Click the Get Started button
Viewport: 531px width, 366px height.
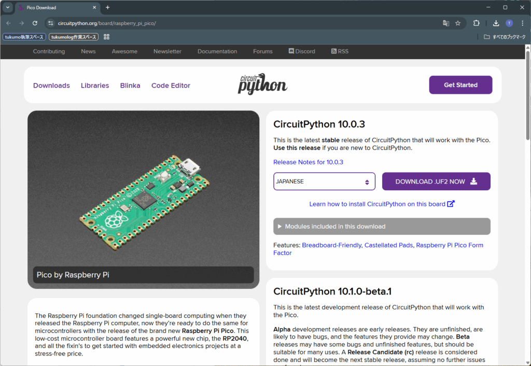[460, 85]
